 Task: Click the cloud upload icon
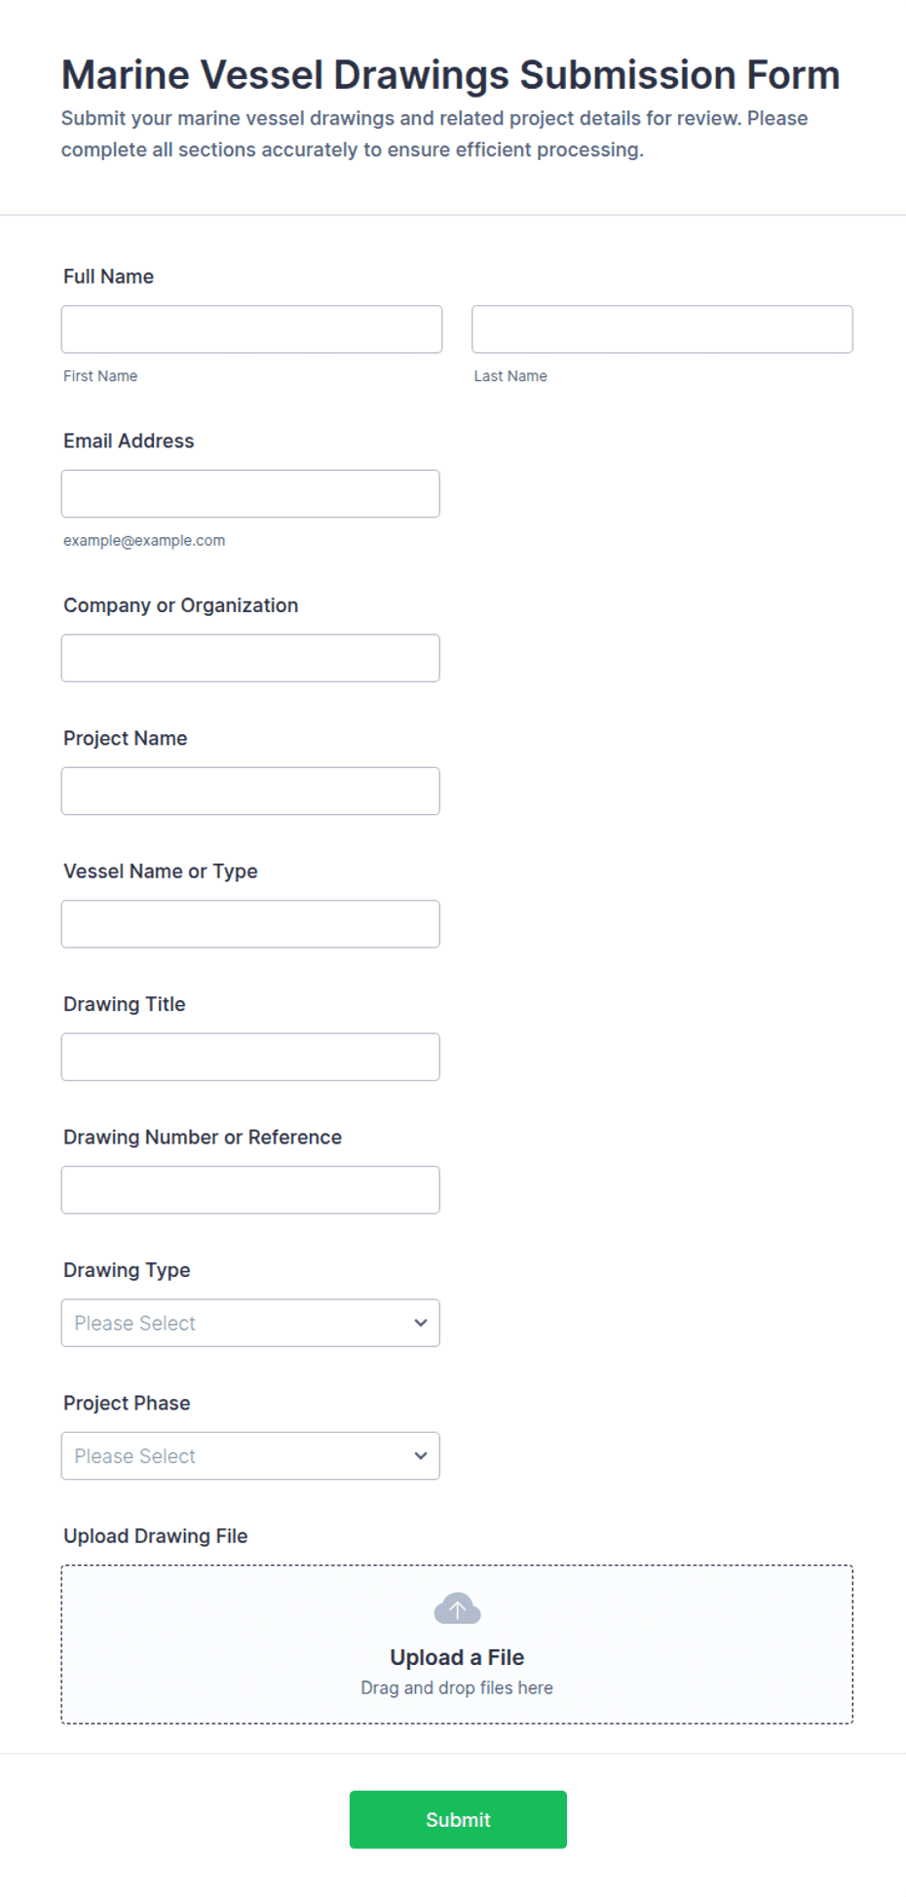click(457, 1608)
